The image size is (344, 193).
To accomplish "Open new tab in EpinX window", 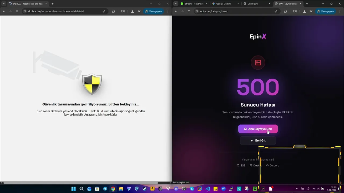I will click(x=307, y=3).
